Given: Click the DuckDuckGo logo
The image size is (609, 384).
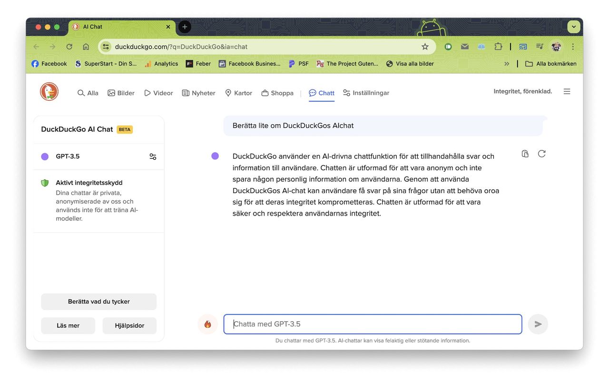Looking at the screenshot, I should pos(49,92).
